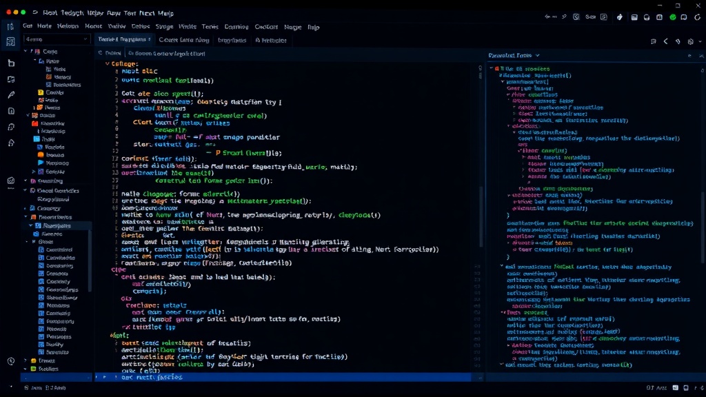
Task: Open the "Hote" menu in the menu bar
Action: pyautogui.click(x=44, y=26)
